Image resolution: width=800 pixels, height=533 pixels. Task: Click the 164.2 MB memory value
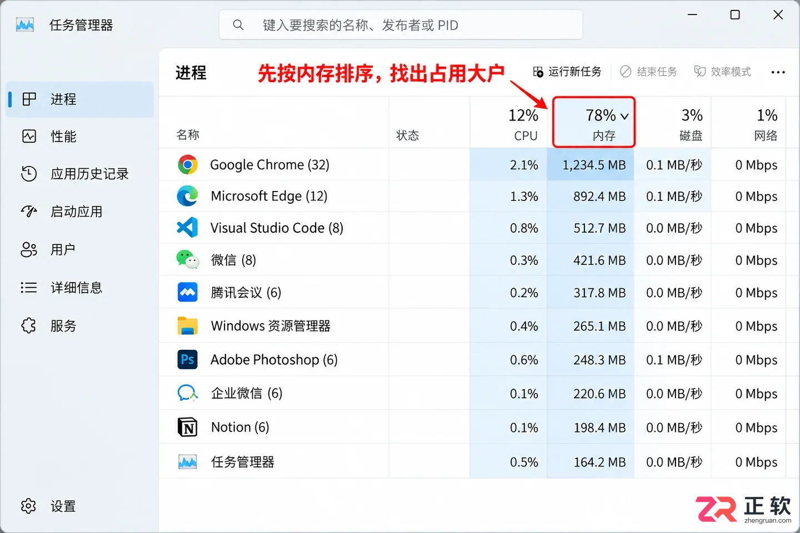(x=599, y=462)
